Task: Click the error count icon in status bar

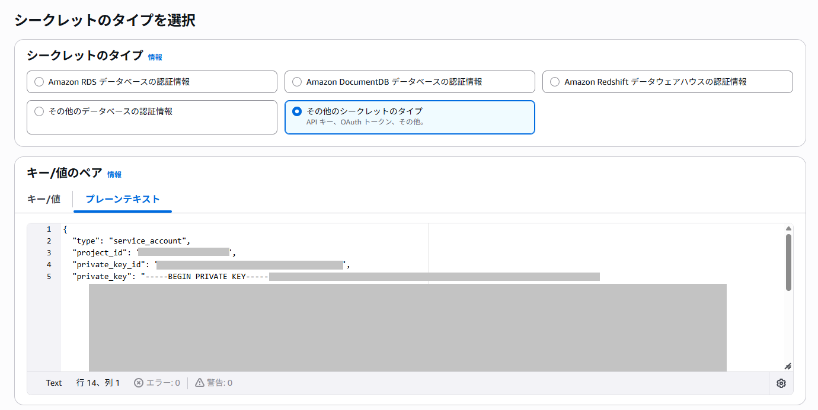Action: (139, 383)
